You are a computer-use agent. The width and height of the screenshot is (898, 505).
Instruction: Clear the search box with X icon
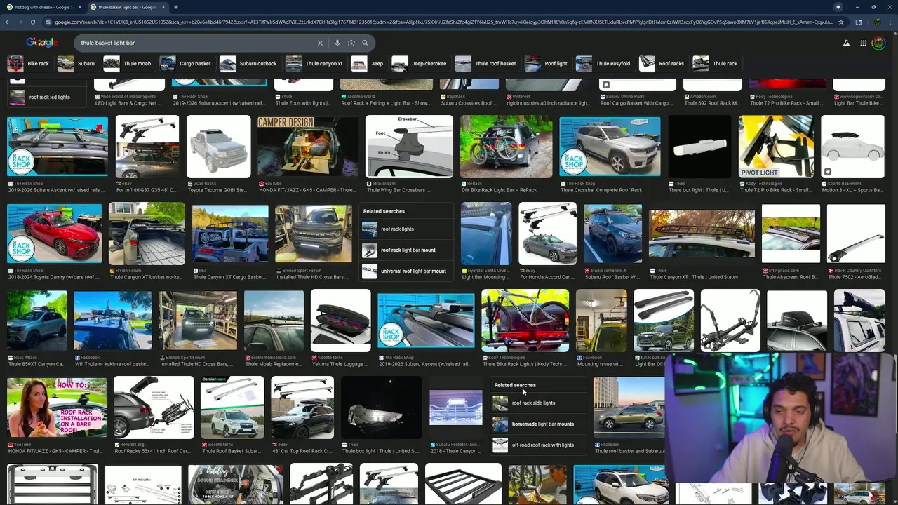click(320, 43)
